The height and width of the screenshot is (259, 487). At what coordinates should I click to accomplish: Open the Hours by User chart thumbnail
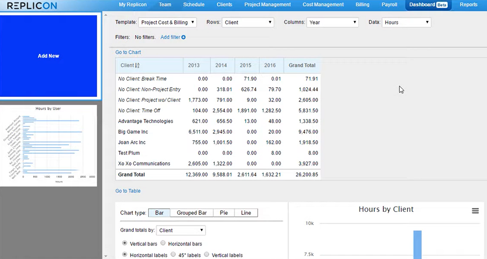pos(48,145)
